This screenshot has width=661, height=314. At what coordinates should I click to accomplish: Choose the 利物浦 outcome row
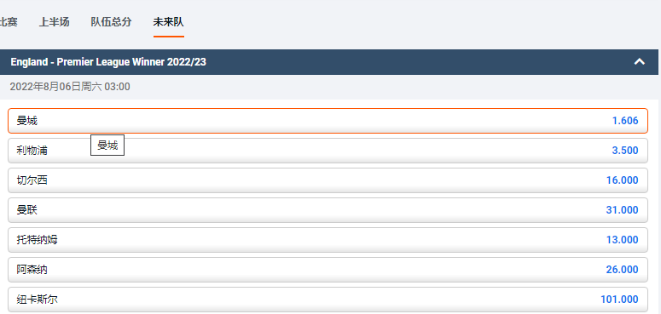click(328, 151)
